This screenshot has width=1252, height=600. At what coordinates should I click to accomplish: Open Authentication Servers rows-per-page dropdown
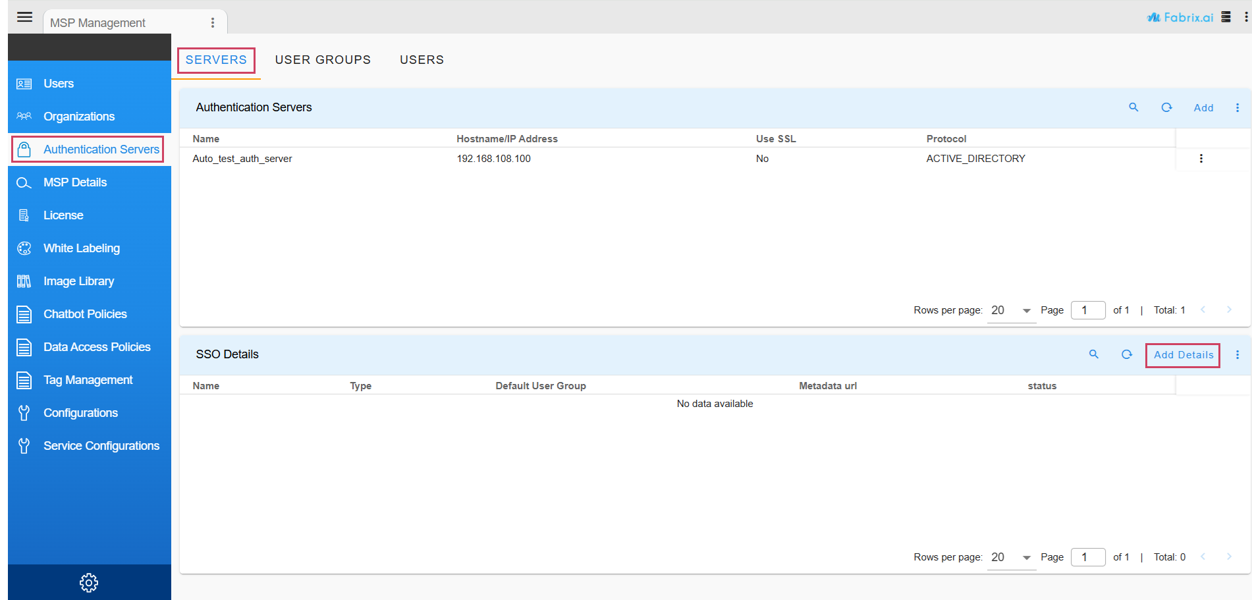tap(1012, 310)
